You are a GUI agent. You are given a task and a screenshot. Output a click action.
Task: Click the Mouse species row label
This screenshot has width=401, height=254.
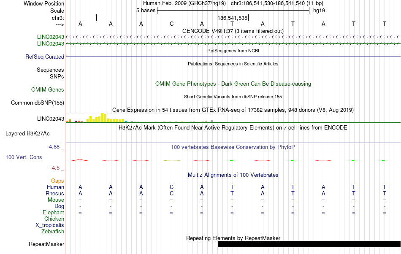pyautogui.click(x=56, y=200)
